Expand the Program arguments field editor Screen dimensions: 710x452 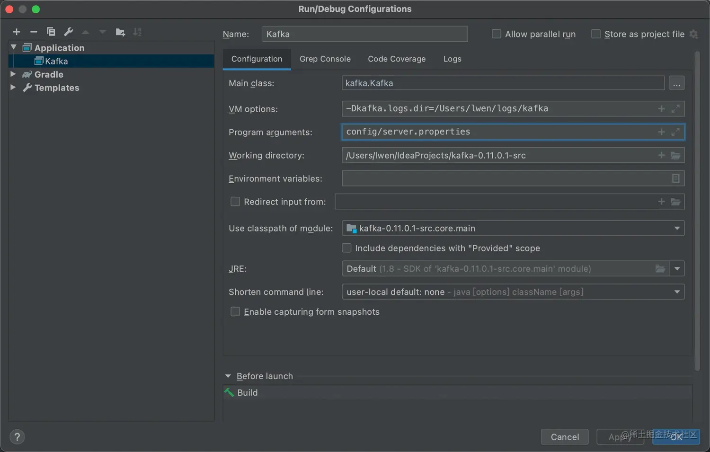676,132
